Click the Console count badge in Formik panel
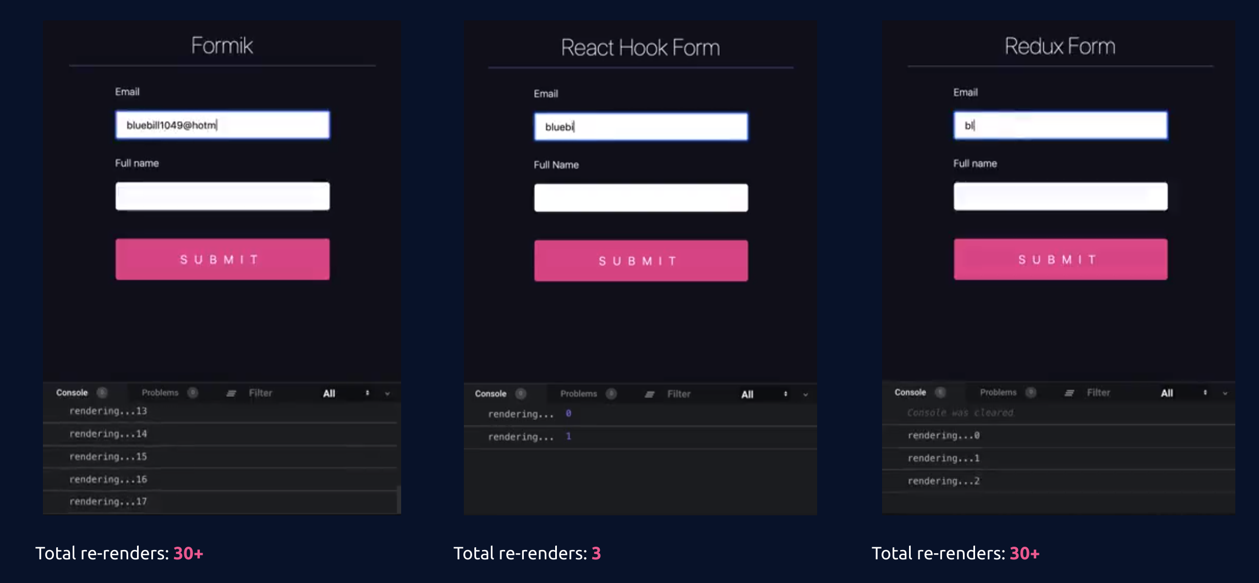 point(102,393)
